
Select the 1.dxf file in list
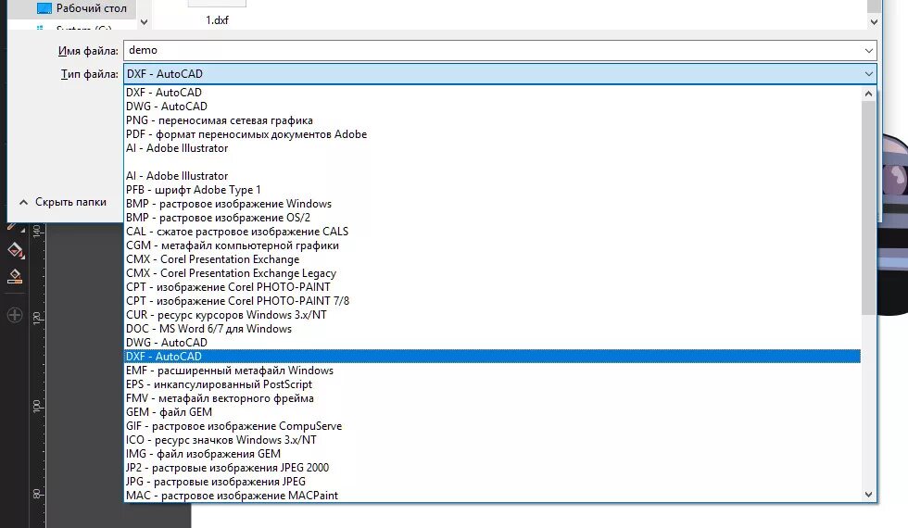[x=217, y=19]
